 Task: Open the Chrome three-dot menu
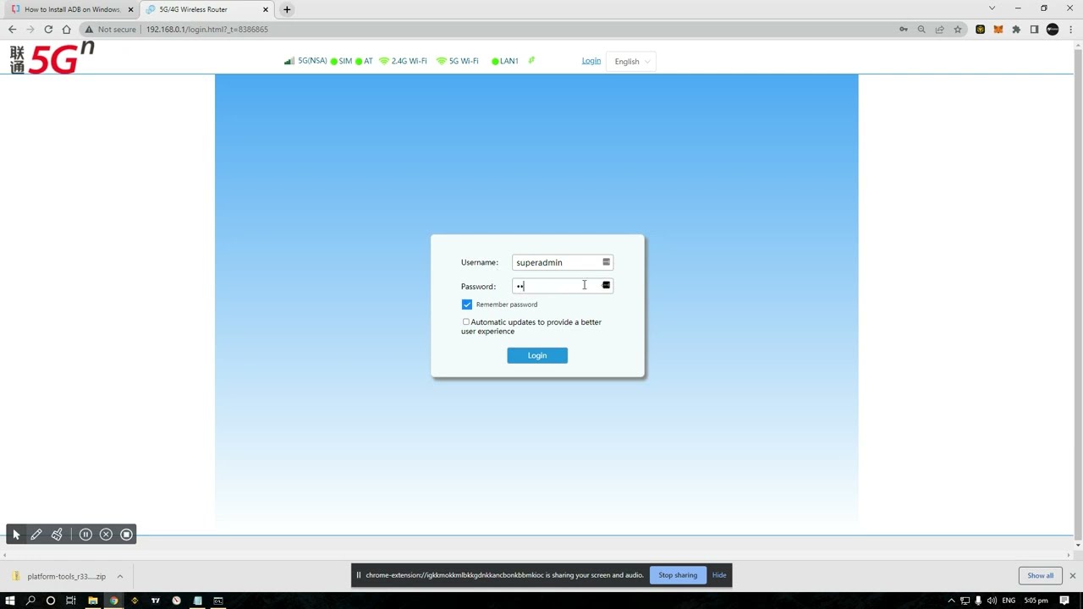(1070, 29)
